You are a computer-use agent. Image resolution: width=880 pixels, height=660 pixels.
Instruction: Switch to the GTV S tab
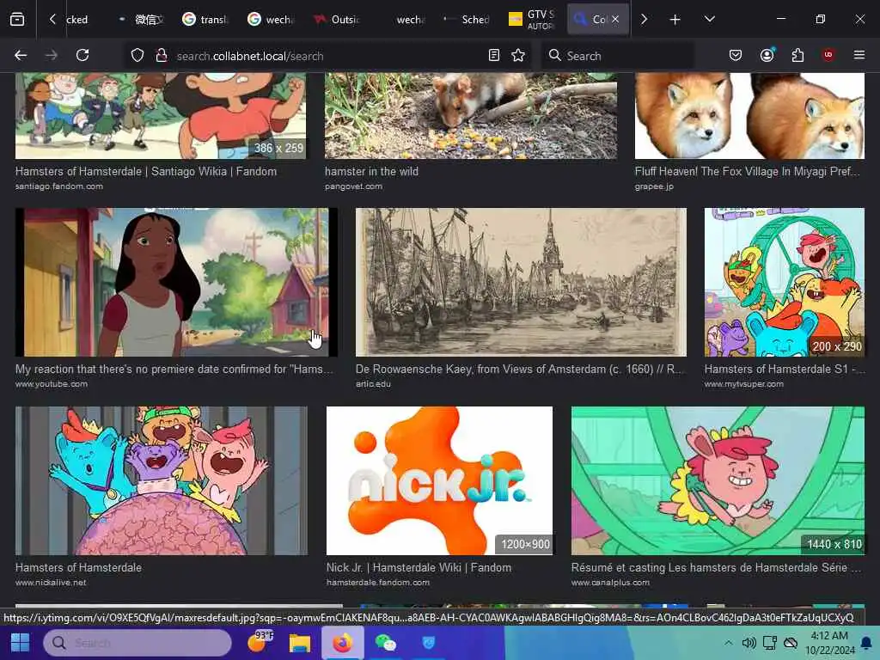(x=532, y=20)
